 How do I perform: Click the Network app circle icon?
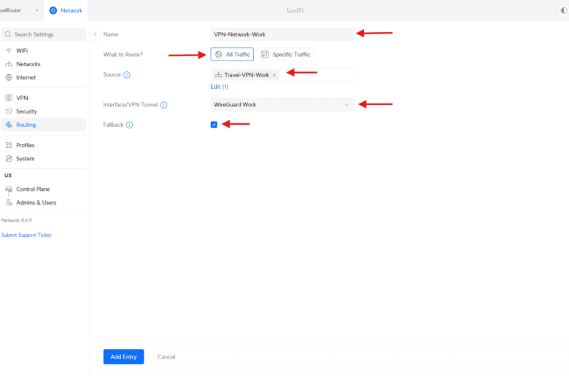tap(53, 10)
